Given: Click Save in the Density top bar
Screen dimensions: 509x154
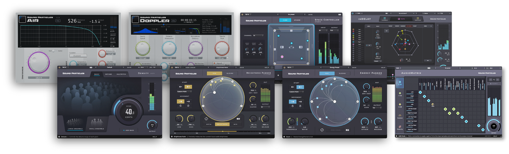Looking at the screenshot, I should click(129, 67).
